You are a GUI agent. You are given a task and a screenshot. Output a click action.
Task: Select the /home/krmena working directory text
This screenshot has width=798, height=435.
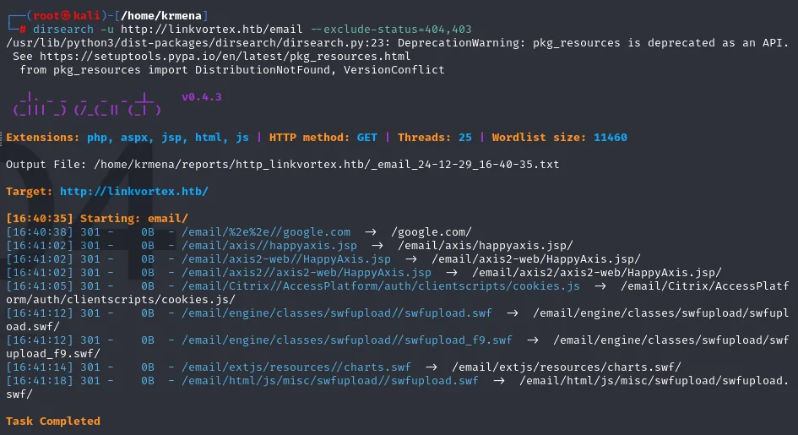(162, 16)
